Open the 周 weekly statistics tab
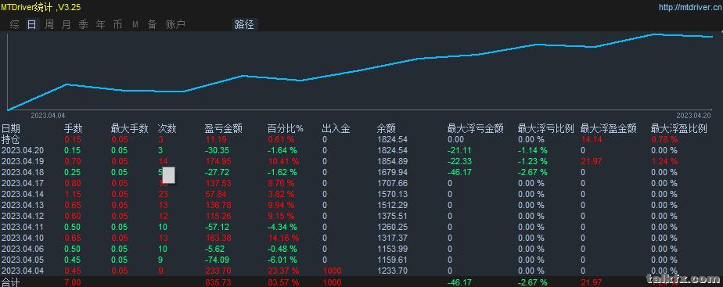Screen dimensions: 723x287 pos(49,24)
